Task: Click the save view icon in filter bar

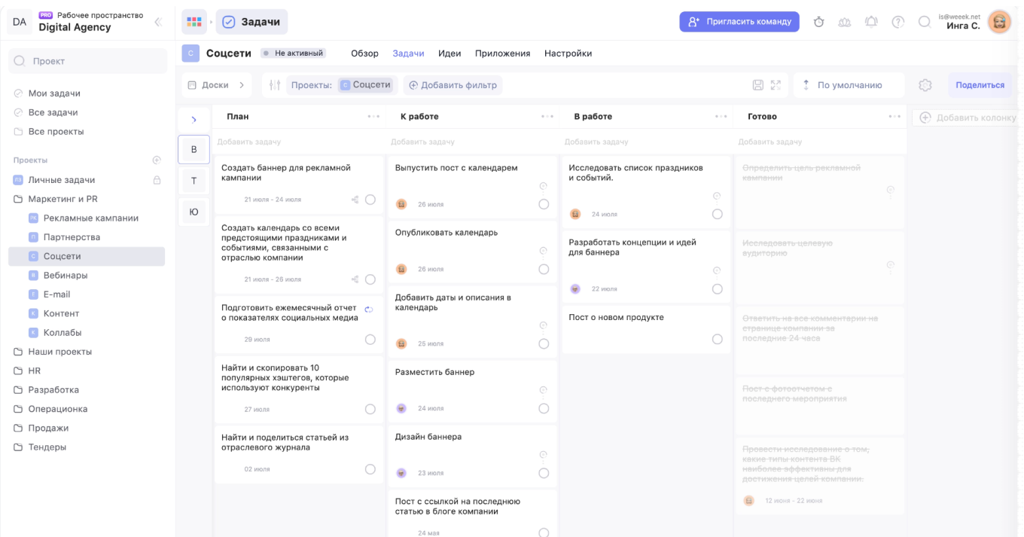Action: tap(759, 85)
